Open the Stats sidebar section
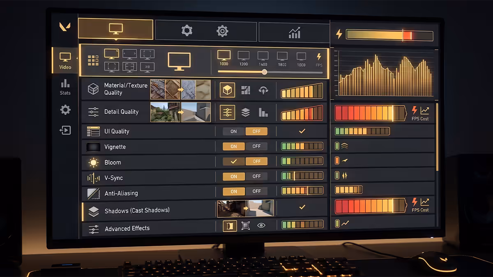The height and width of the screenshot is (277, 493). pyautogui.click(x=65, y=87)
